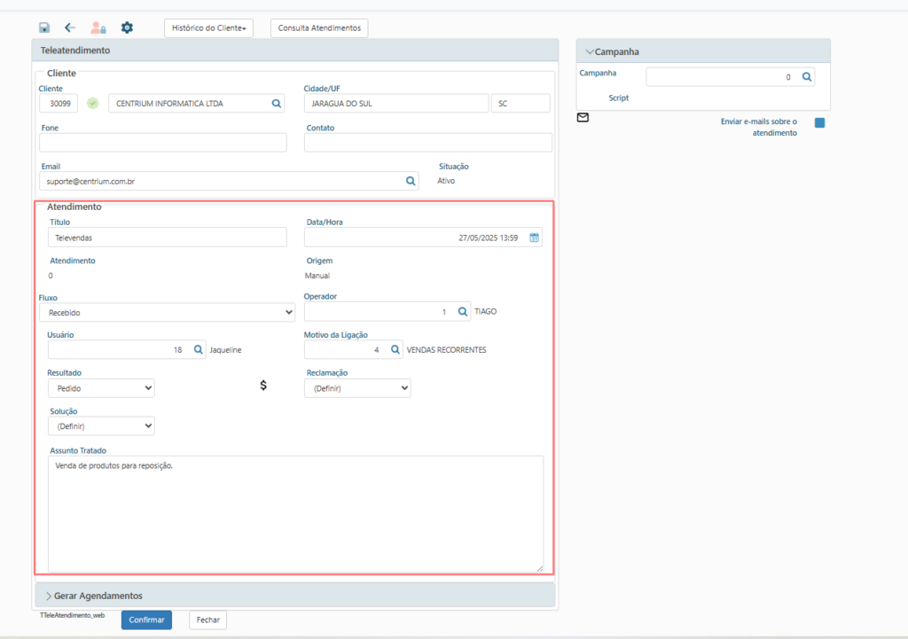
Task: Open the Fluxo dropdown showing Recebido
Action: [168, 313]
